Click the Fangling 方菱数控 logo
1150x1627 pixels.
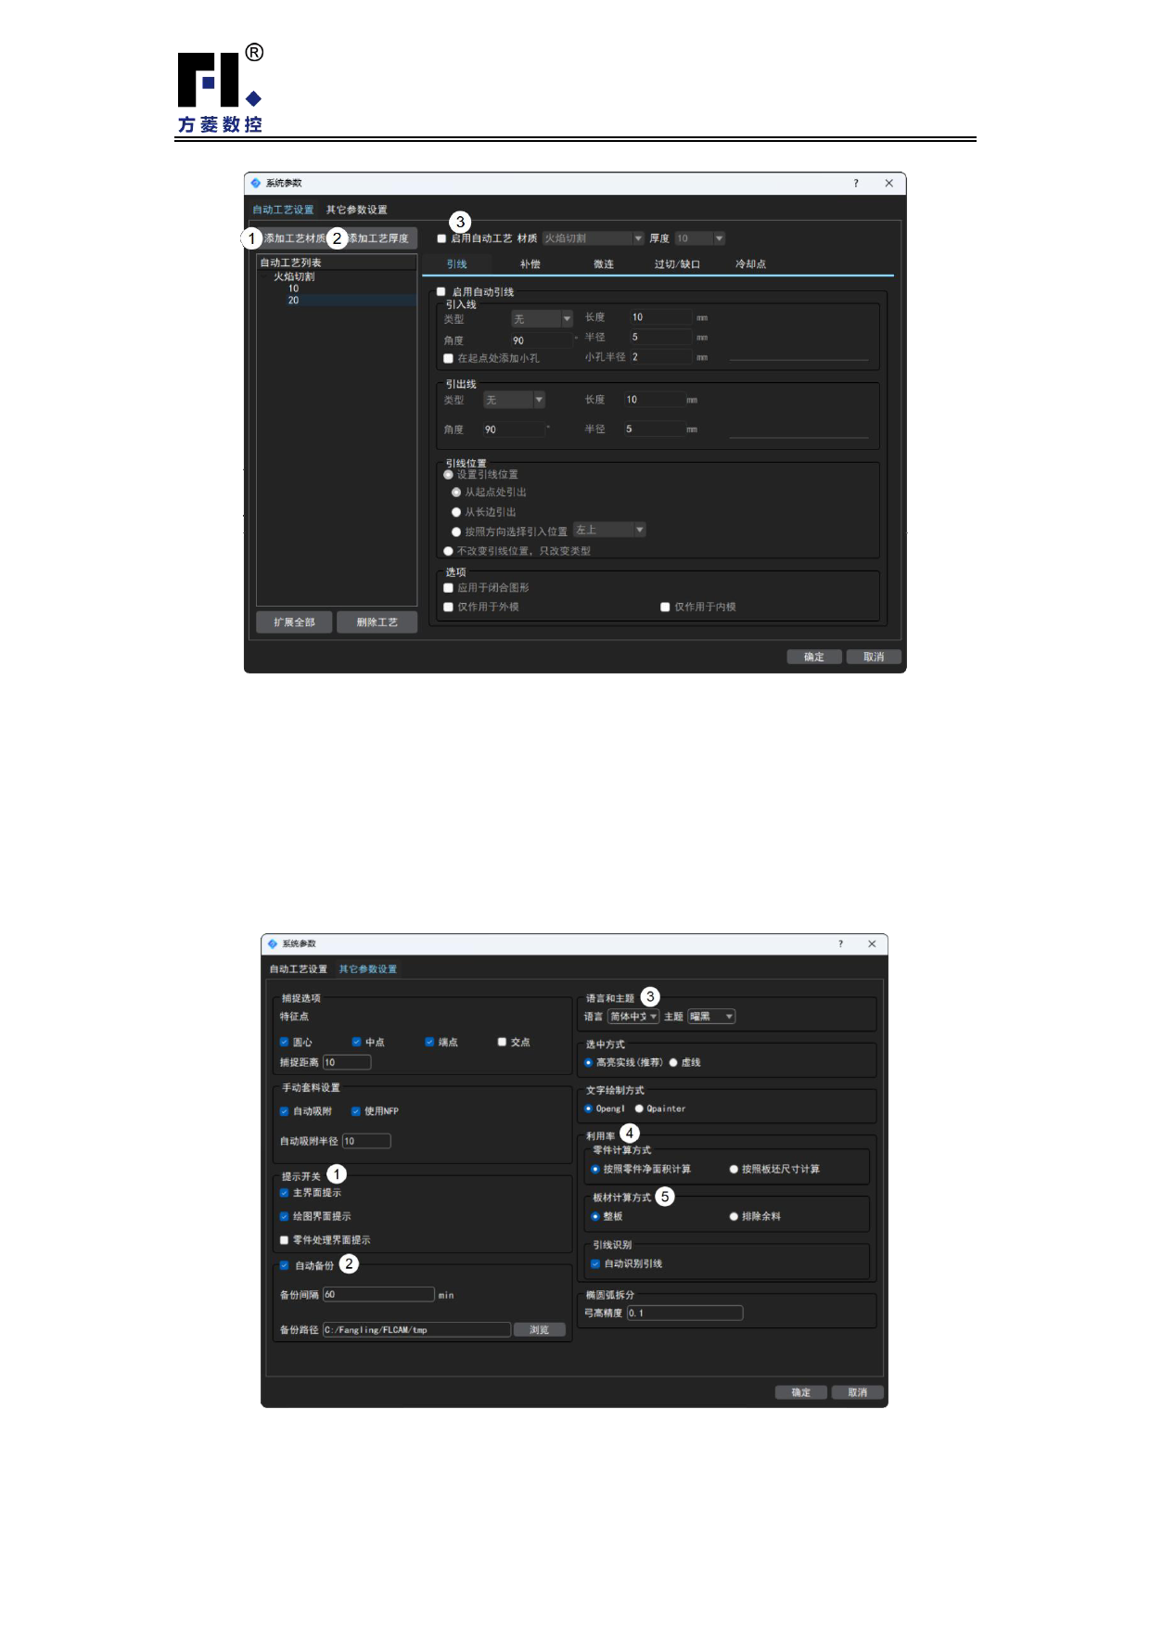[221, 90]
